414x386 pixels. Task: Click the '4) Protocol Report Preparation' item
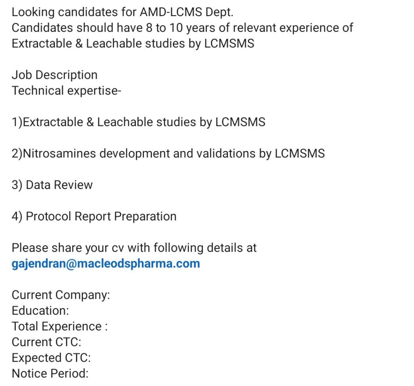tap(94, 216)
